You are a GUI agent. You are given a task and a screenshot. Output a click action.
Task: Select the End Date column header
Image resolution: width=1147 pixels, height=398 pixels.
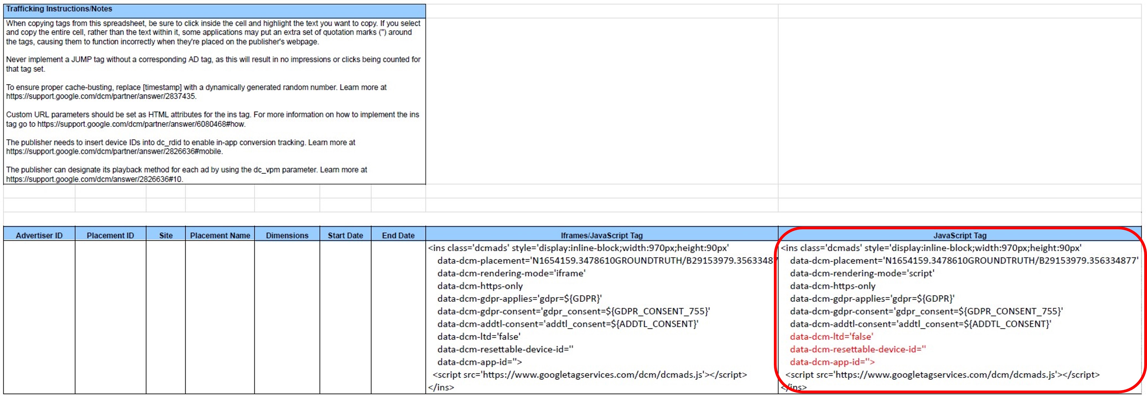pyautogui.click(x=398, y=235)
